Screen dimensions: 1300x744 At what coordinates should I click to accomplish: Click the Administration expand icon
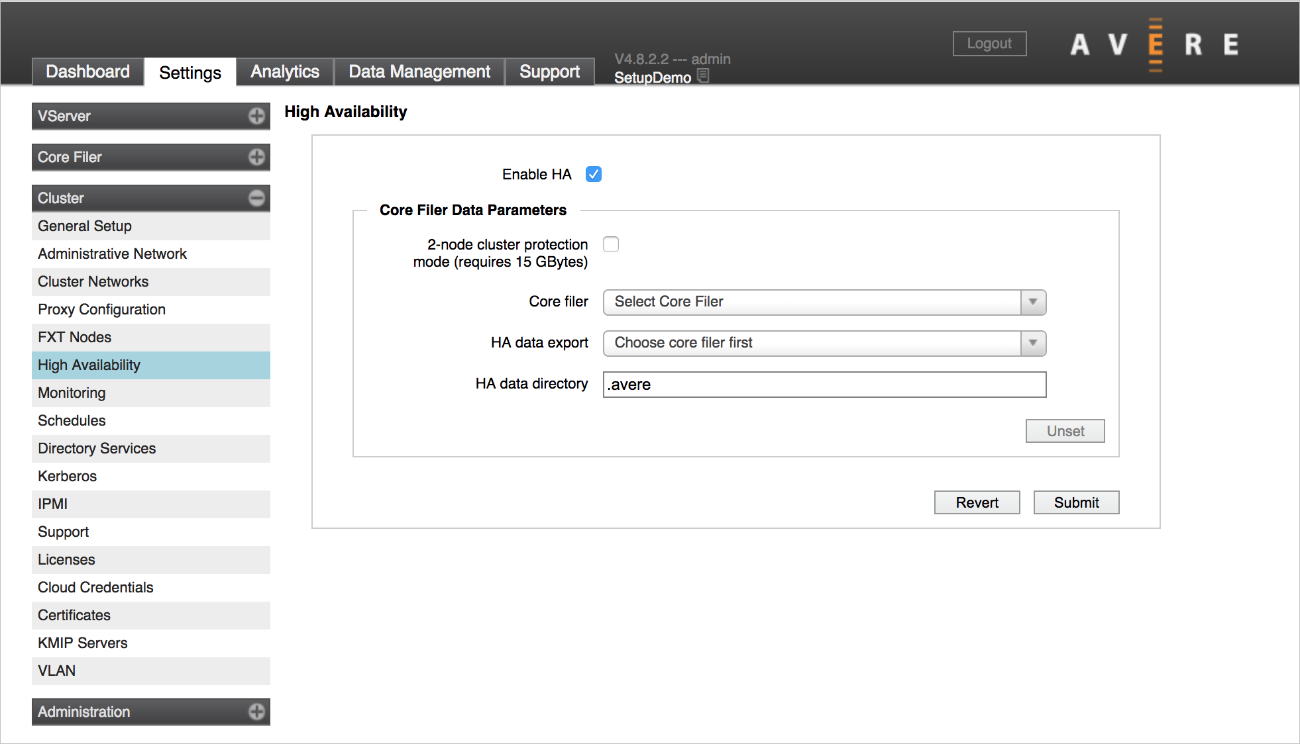coord(257,712)
